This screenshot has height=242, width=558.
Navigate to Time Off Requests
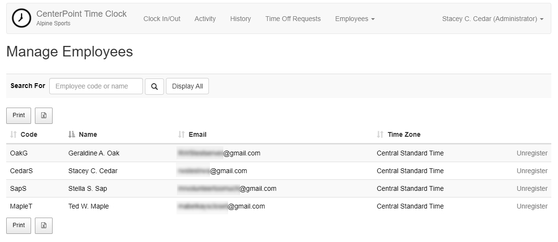293,19
